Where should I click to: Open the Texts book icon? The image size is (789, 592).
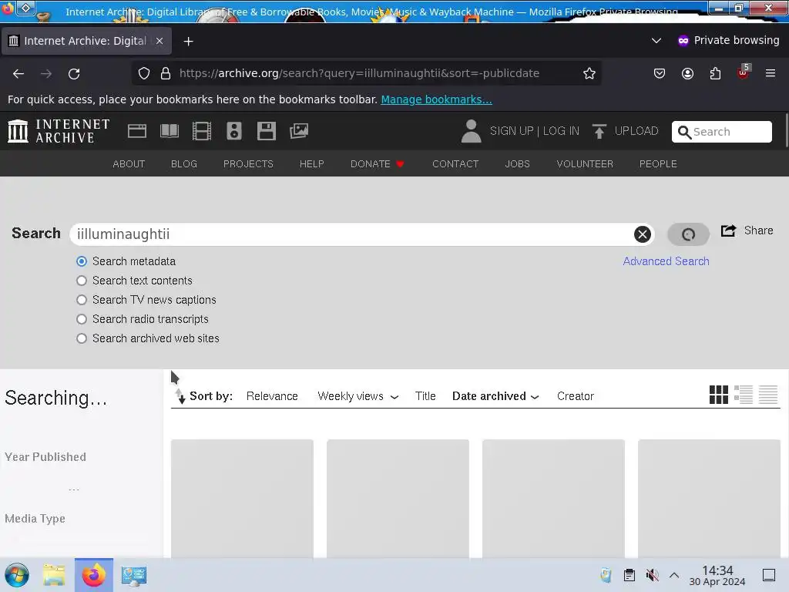169,131
